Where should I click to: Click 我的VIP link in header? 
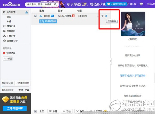[151, 4]
